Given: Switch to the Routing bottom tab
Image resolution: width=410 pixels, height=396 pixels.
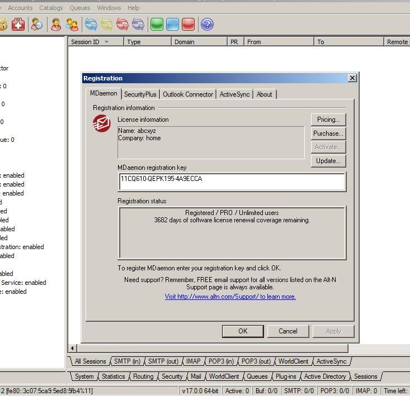Looking at the screenshot, I should coord(143,376).
